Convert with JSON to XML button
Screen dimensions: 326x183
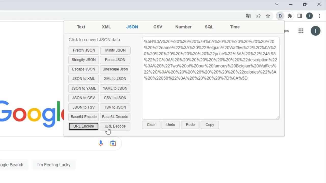click(x=84, y=79)
